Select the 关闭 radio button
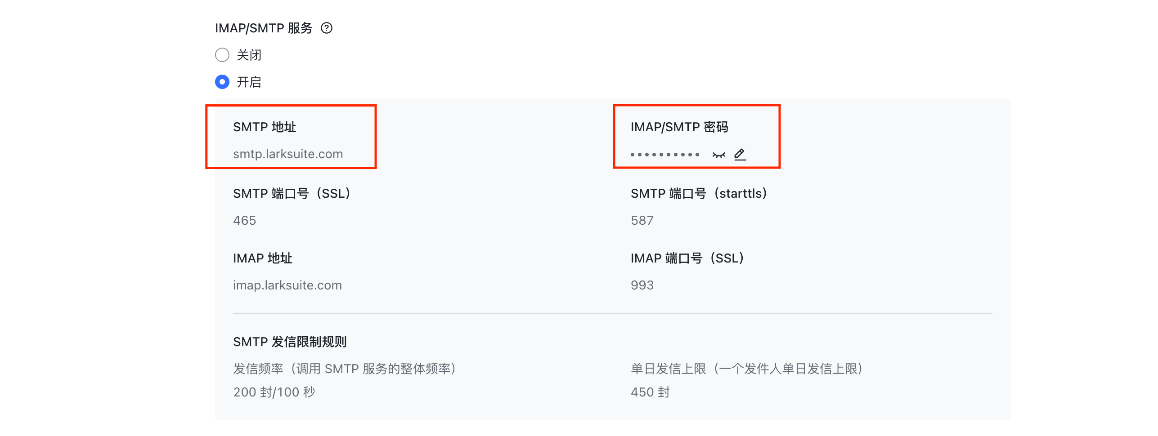Screen dimensions: 1158x436 222,55
